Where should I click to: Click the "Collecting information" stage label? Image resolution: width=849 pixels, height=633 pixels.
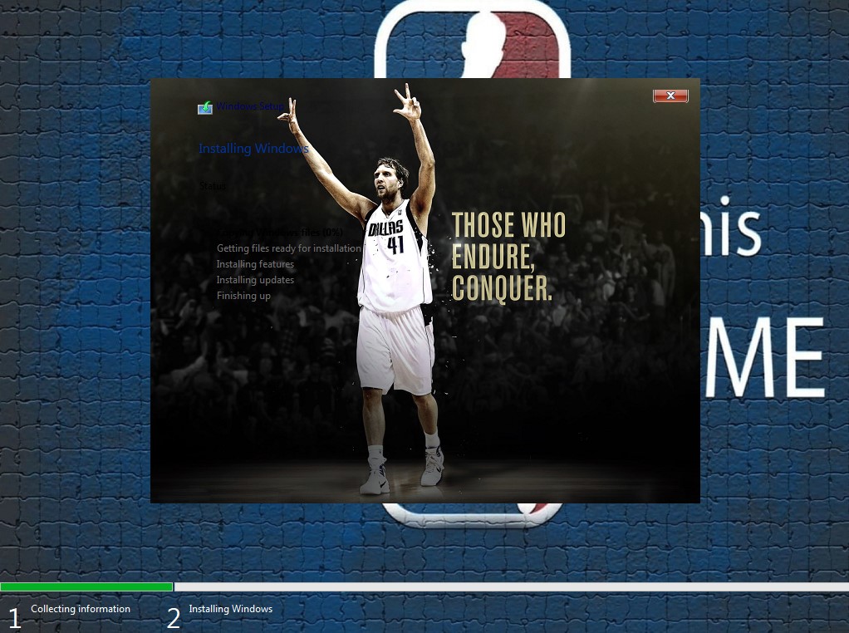click(x=81, y=609)
